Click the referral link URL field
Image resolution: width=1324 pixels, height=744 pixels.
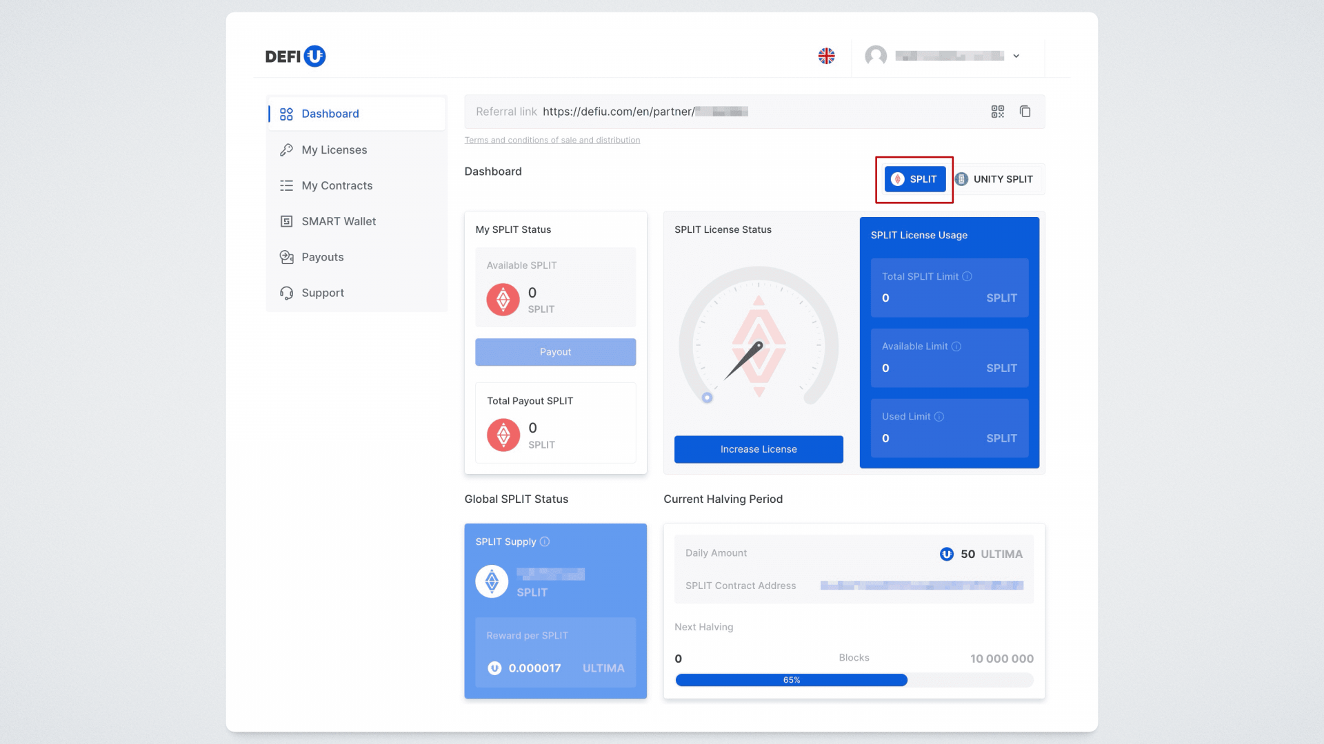pyautogui.click(x=645, y=112)
